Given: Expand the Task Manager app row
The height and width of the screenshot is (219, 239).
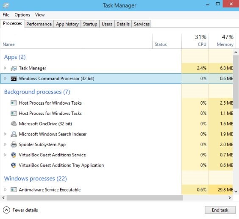Looking at the screenshot, I should (x=6, y=68).
